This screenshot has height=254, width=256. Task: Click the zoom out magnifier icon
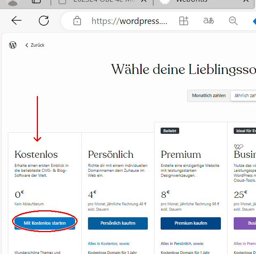[x=233, y=21]
